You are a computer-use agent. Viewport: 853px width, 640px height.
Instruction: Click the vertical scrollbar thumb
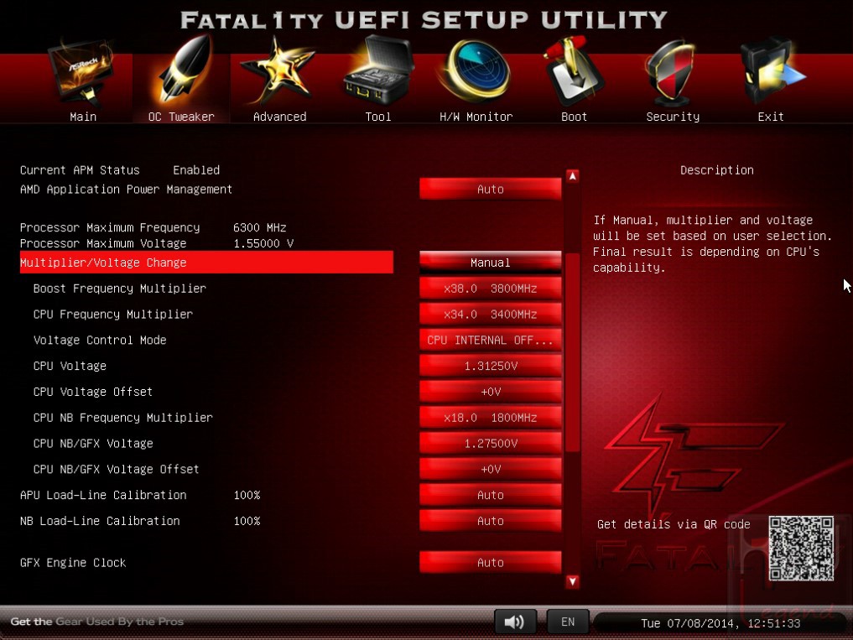tap(572, 352)
